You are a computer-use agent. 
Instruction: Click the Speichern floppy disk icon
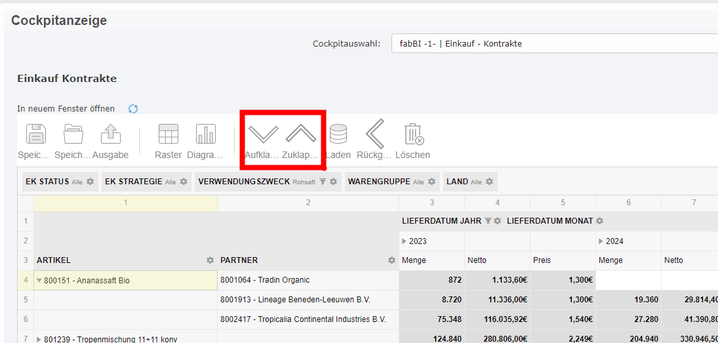point(35,134)
